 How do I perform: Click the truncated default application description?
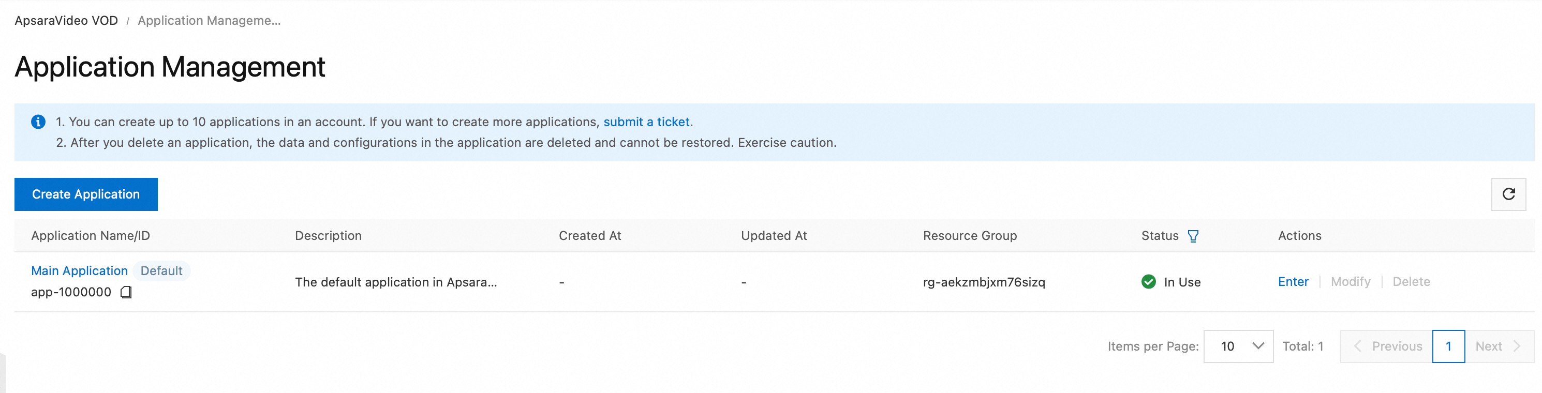pyautogui.click(x=396, y=282)
